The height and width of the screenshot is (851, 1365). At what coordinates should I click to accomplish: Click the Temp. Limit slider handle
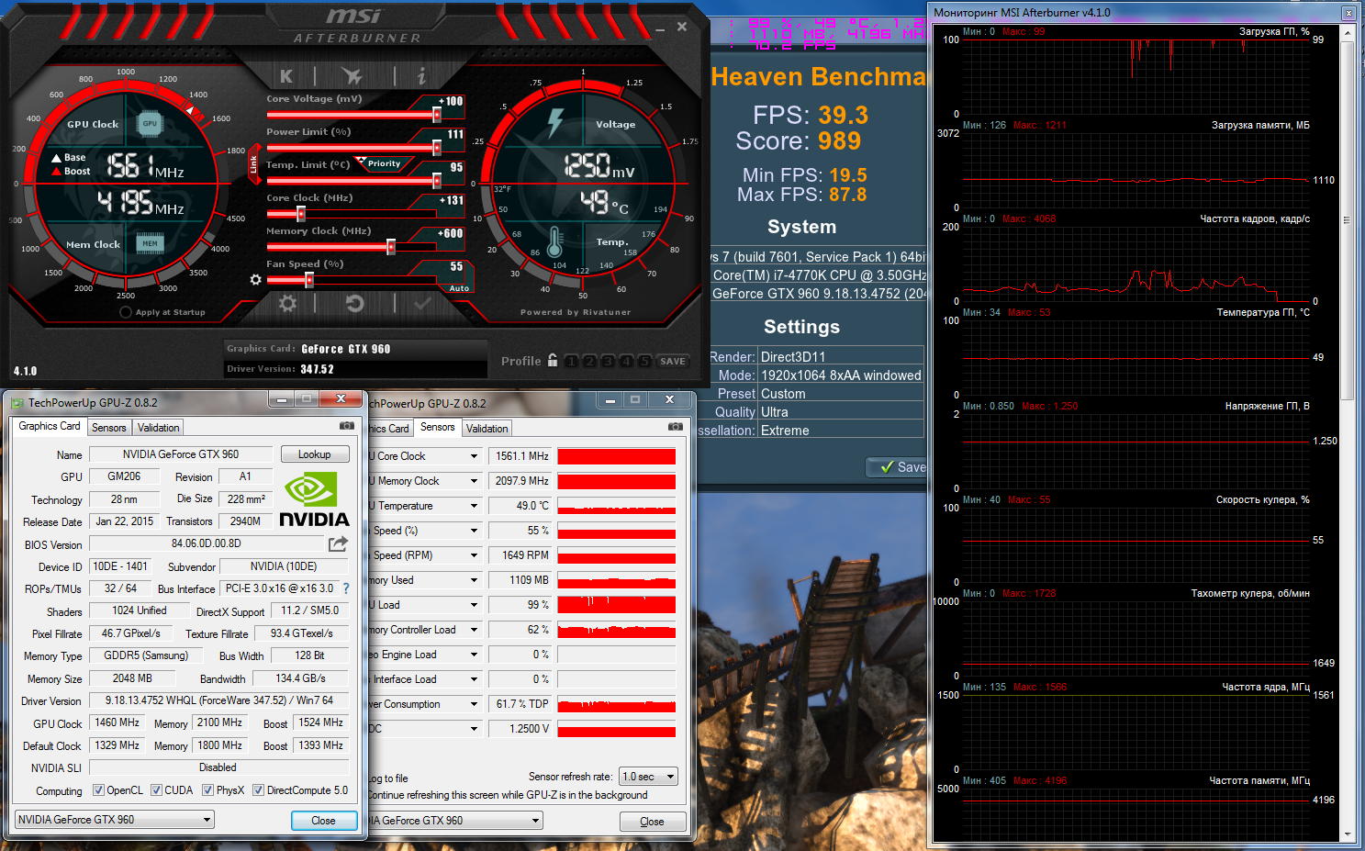[437, 181]
